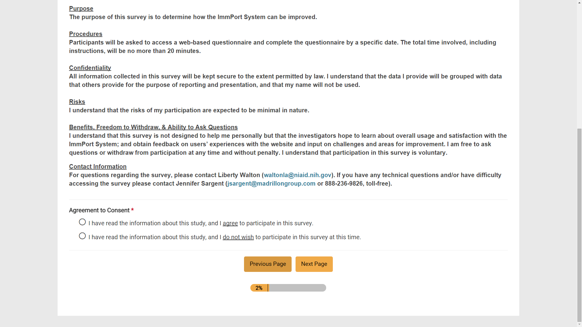
Task: Click the Agreement to Consent question label
Action: click(99, 210)
